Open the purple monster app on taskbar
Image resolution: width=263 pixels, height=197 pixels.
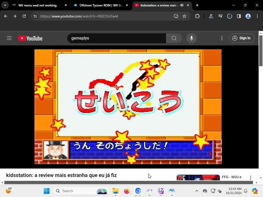coord(161,191)
